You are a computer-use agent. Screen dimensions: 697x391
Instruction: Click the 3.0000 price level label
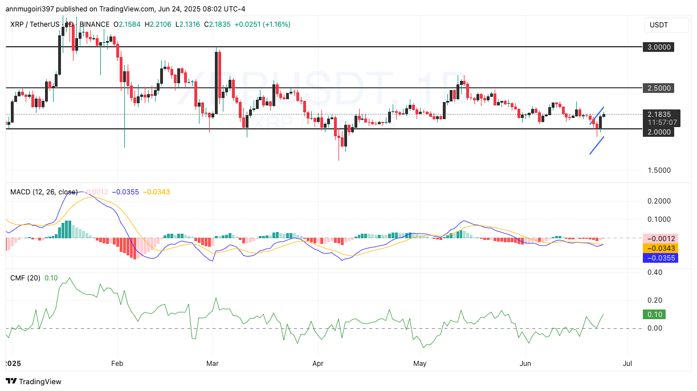click(x=658, y=47)
